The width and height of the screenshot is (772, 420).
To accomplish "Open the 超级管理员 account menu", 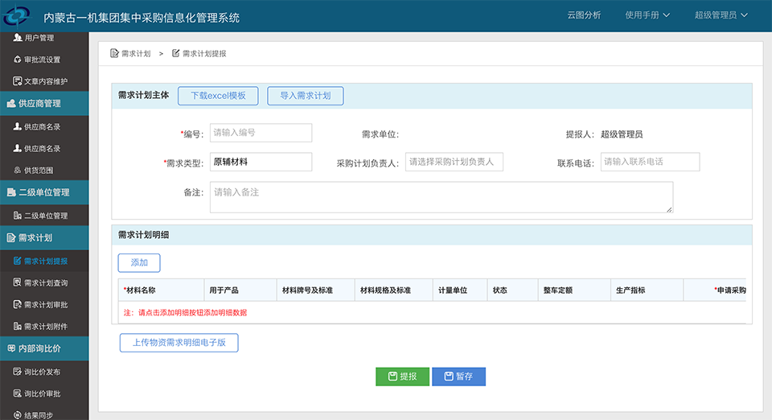I will [721, 15].
